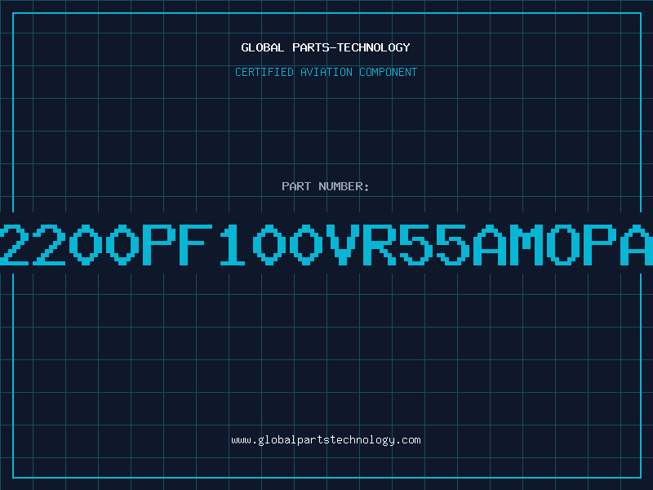
Task: Open the www.globalpartstechnology.com link
Action: coord(326,440)
